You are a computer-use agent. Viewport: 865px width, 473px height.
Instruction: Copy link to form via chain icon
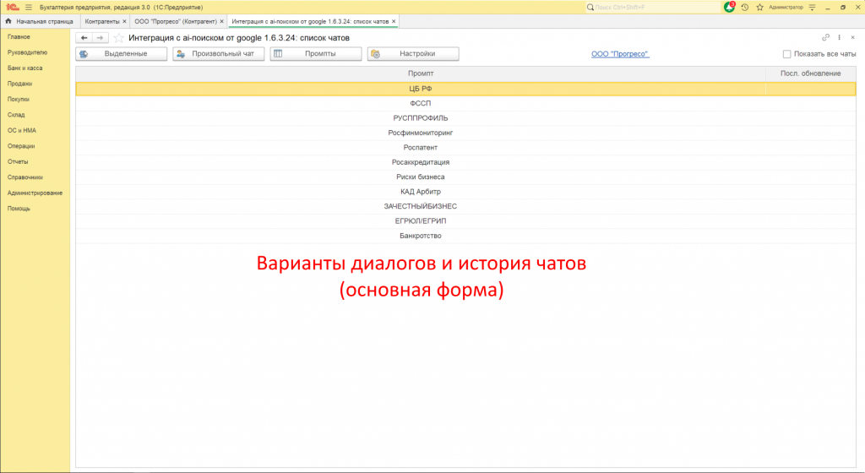[x=825, y=37]
